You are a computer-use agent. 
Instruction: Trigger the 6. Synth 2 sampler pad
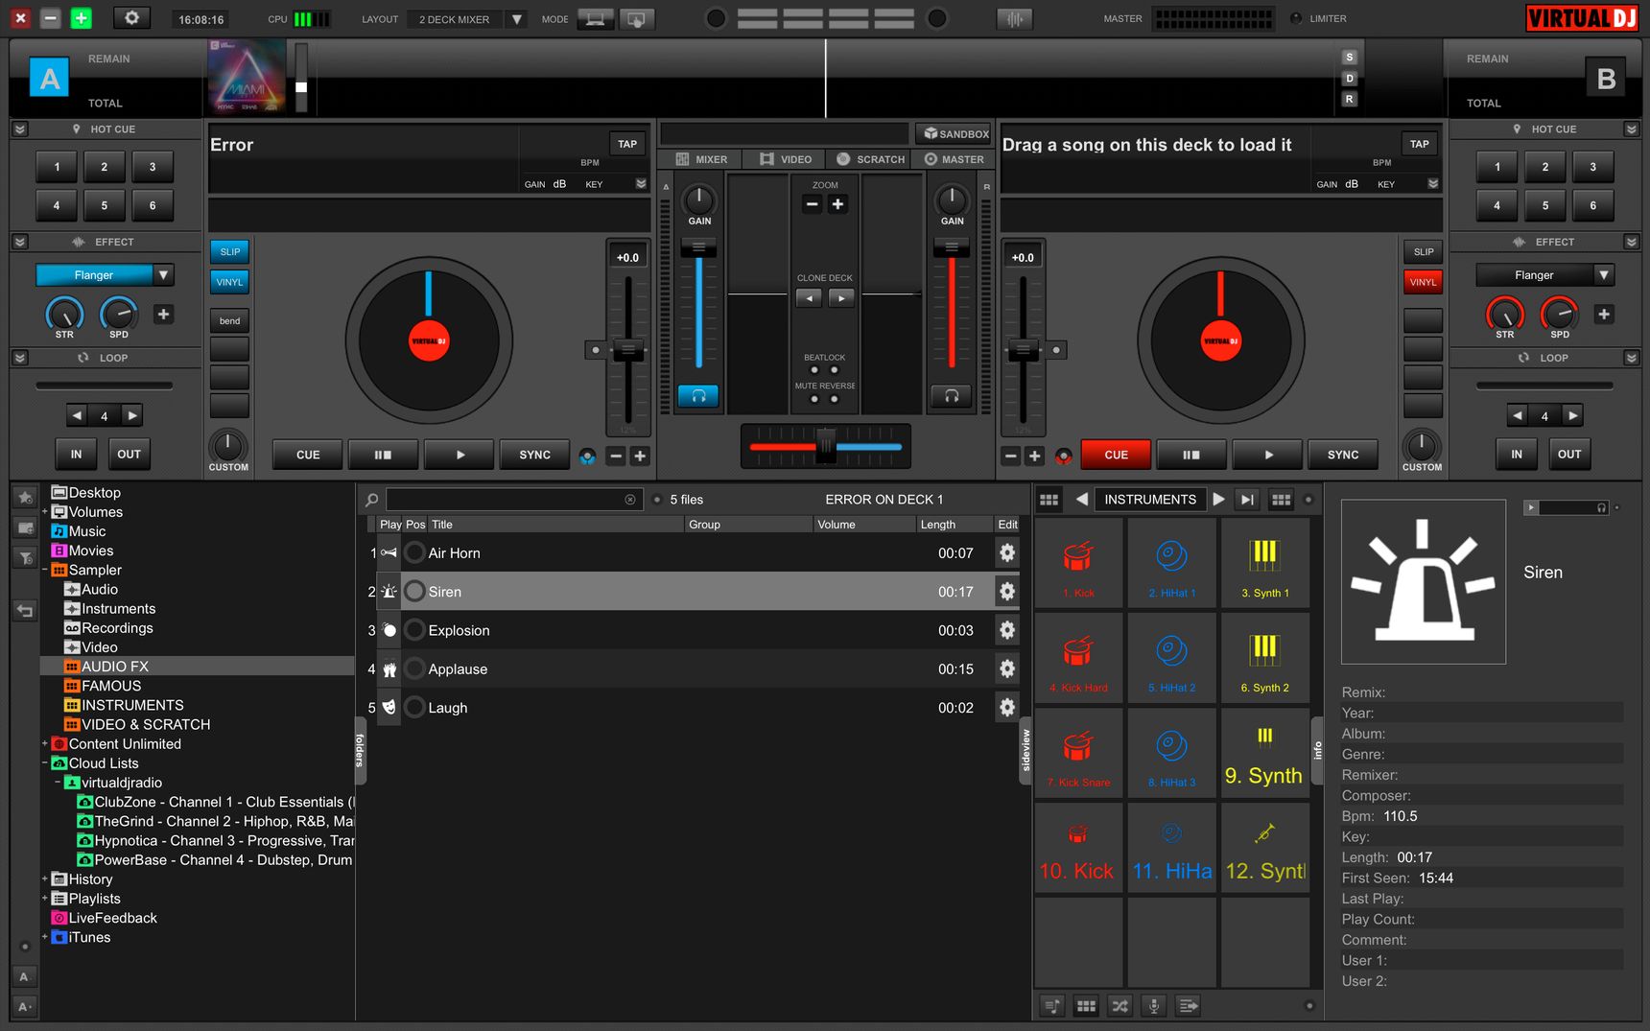click(1264, 657)
